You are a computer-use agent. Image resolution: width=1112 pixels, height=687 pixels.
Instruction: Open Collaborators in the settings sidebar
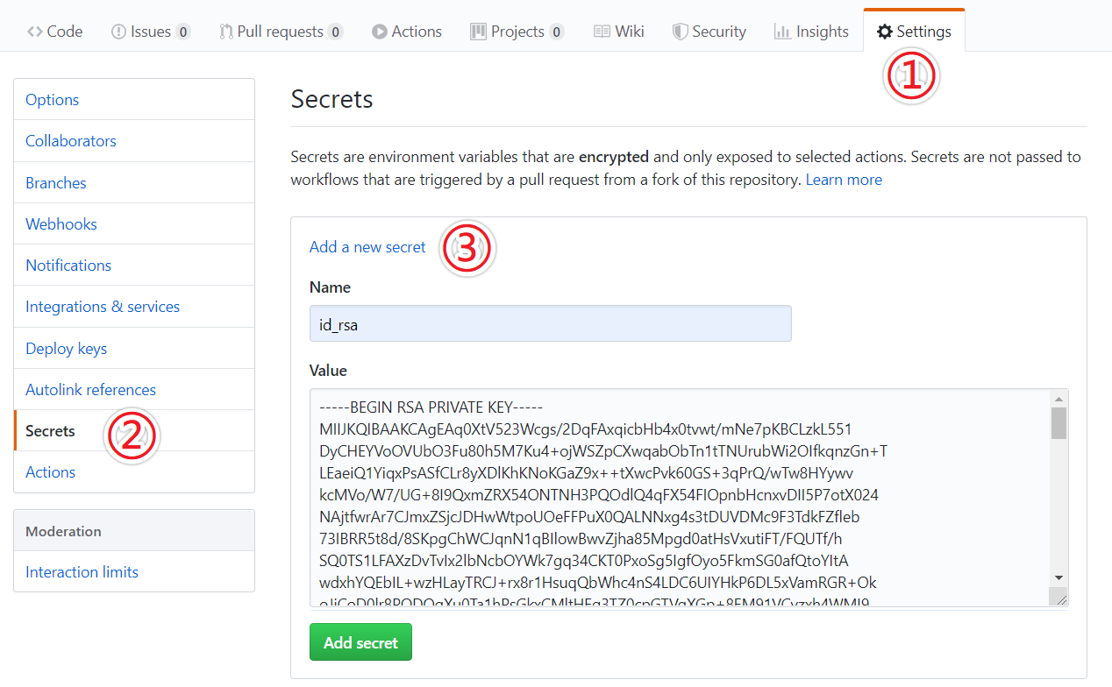[71, 141]
